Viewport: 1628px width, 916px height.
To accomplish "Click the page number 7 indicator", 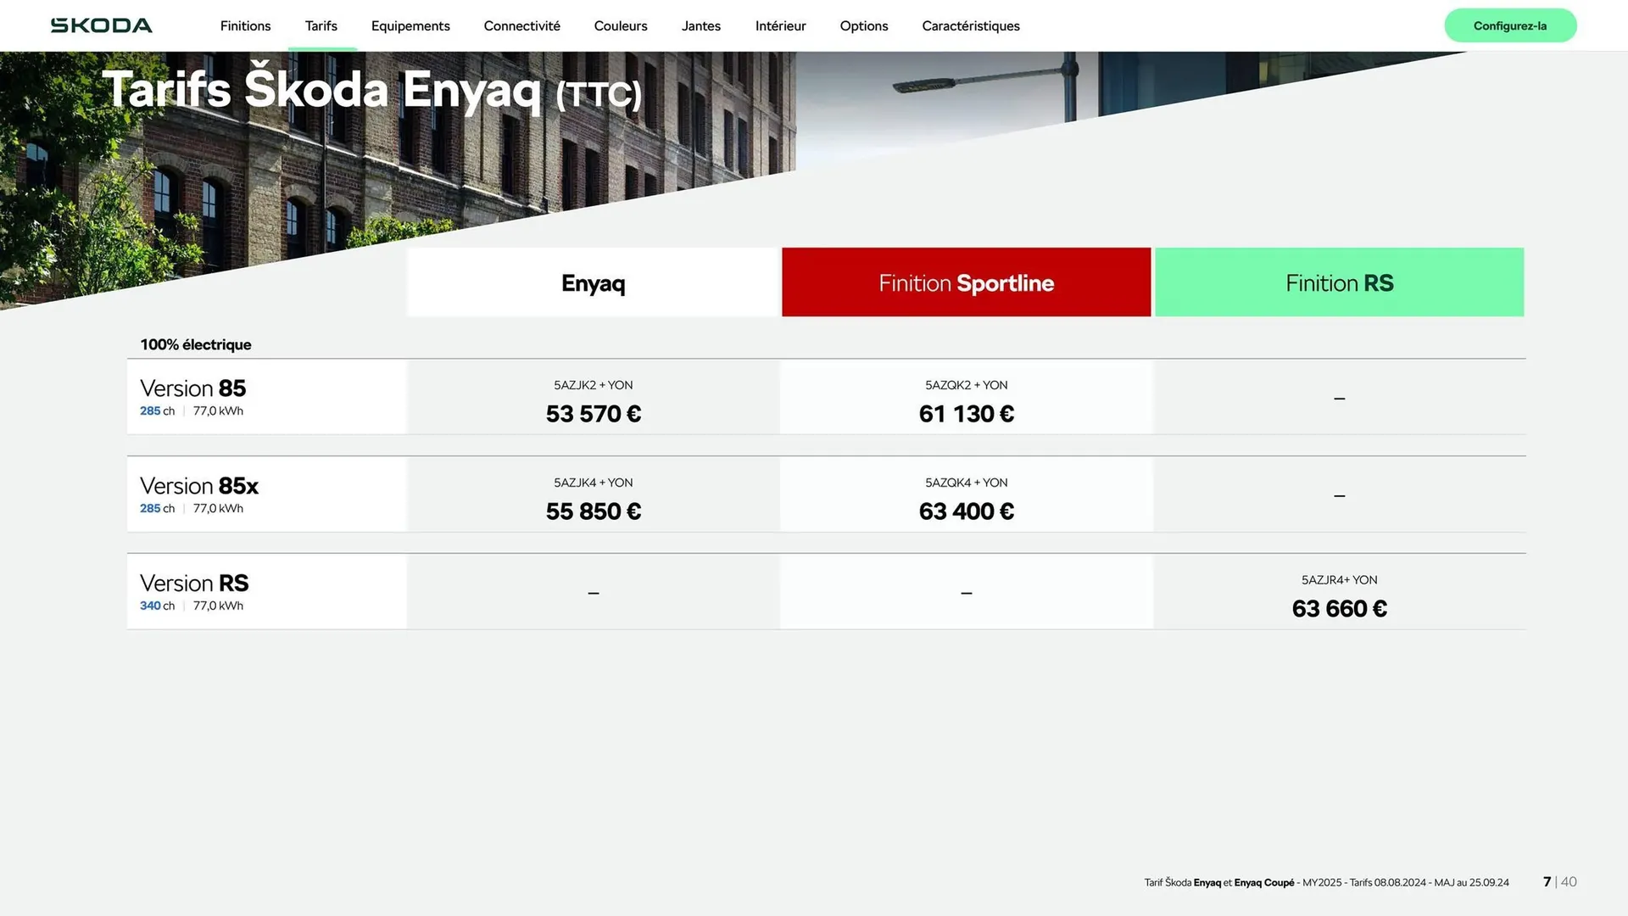I will click(1547, 882).
